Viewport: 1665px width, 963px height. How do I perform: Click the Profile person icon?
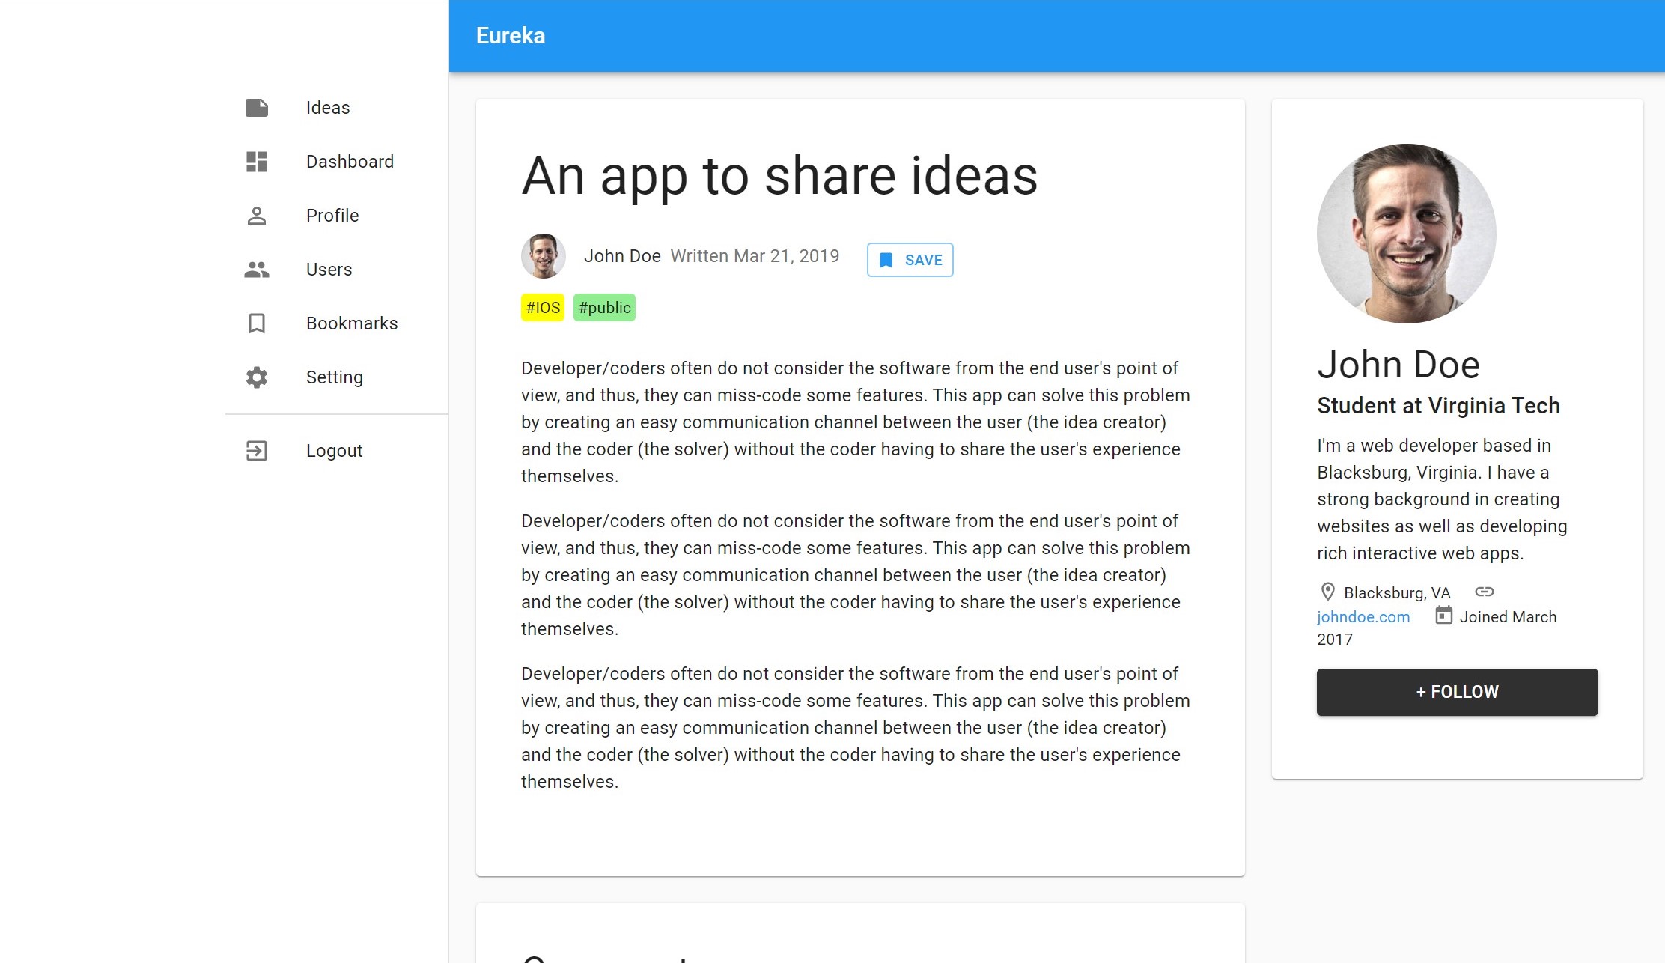point(256,216)
